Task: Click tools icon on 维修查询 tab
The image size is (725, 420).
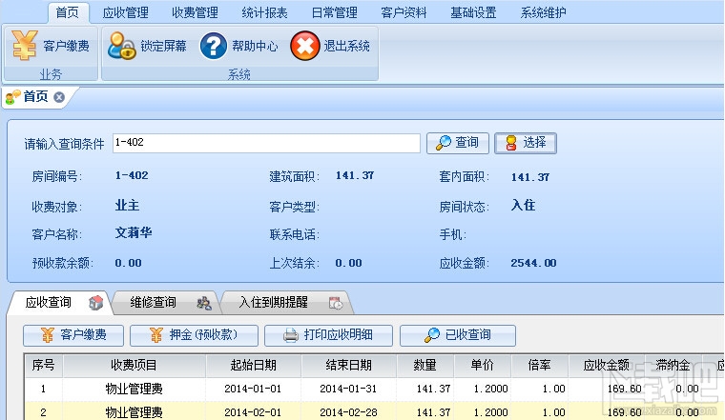Action: tap(204, 303)
